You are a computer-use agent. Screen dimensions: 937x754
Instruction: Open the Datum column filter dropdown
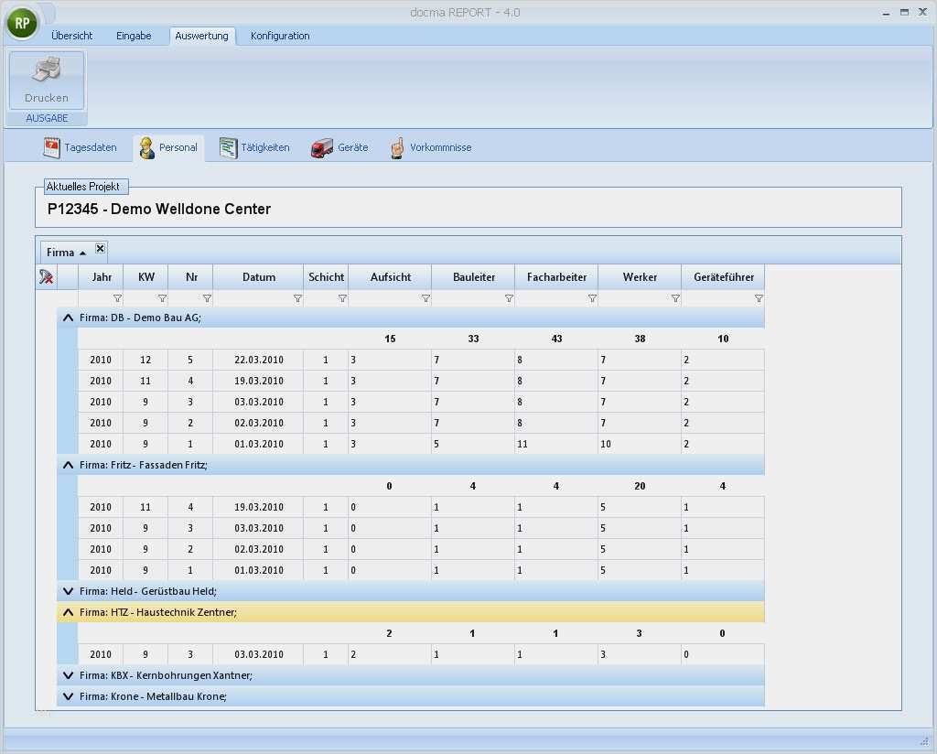coord(297,298)
